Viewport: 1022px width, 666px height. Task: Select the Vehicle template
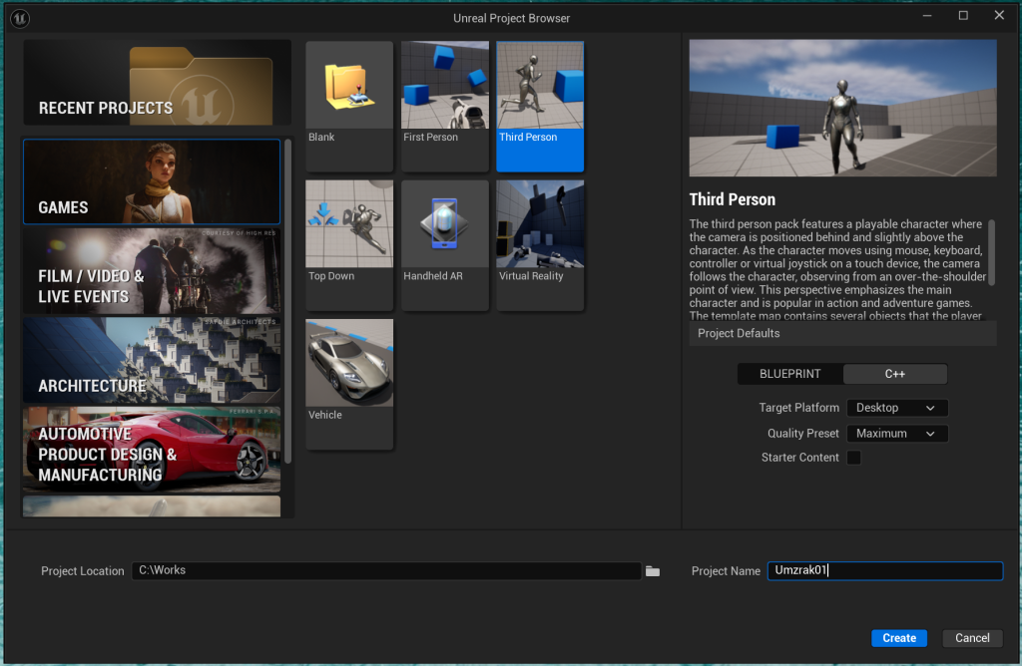coord(349,384)
